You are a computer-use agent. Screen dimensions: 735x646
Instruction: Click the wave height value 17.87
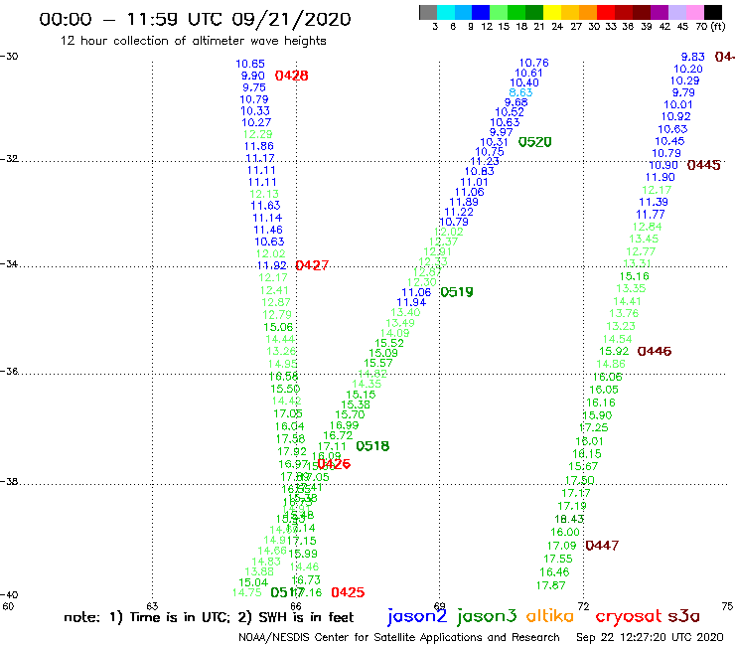551,585
